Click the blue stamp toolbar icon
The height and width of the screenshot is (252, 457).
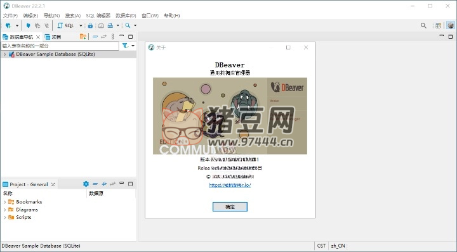click(x=110, y=25)
